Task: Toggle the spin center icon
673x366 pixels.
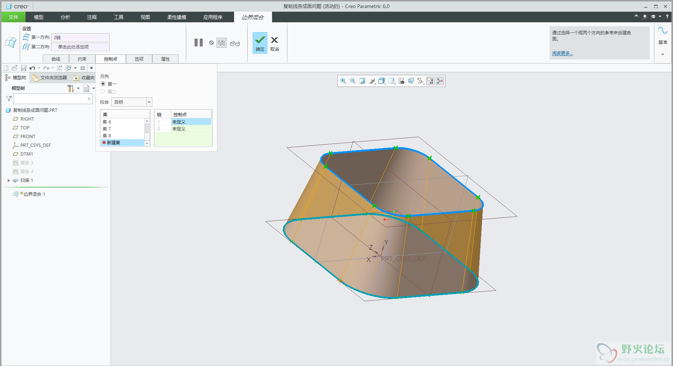Action: click(440, 81)
